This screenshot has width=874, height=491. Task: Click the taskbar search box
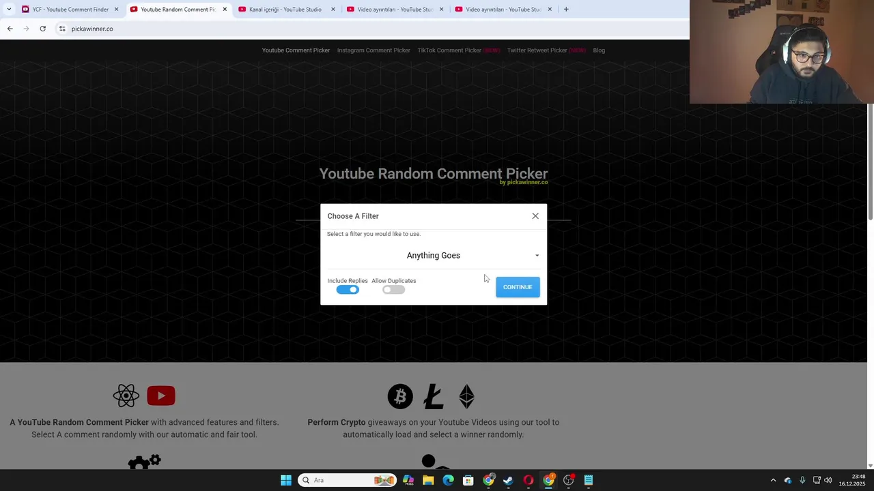pyautogui.click(x=348, y=480)
